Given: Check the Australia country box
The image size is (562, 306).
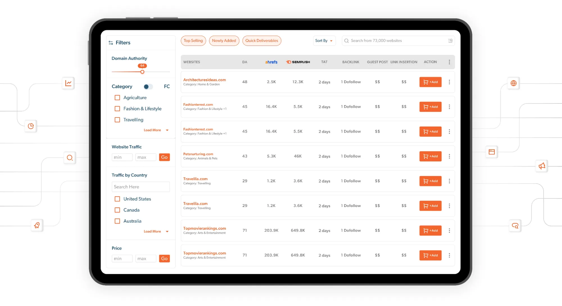Looking at the screenshot, I should coord(118,221).
